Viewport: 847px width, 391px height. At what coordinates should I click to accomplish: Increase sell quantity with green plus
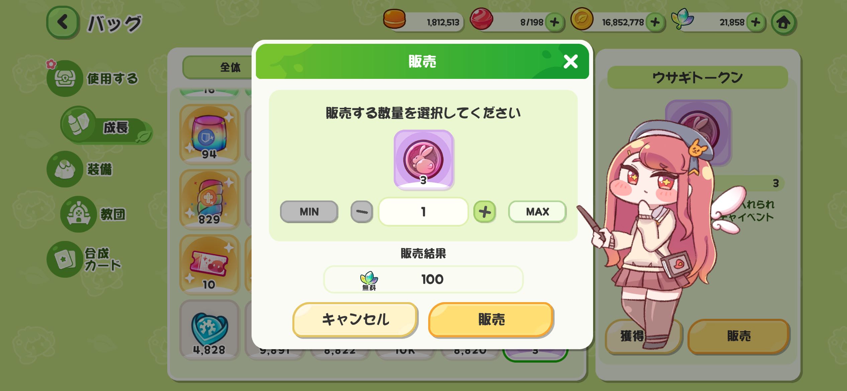(x=484, y=212)
